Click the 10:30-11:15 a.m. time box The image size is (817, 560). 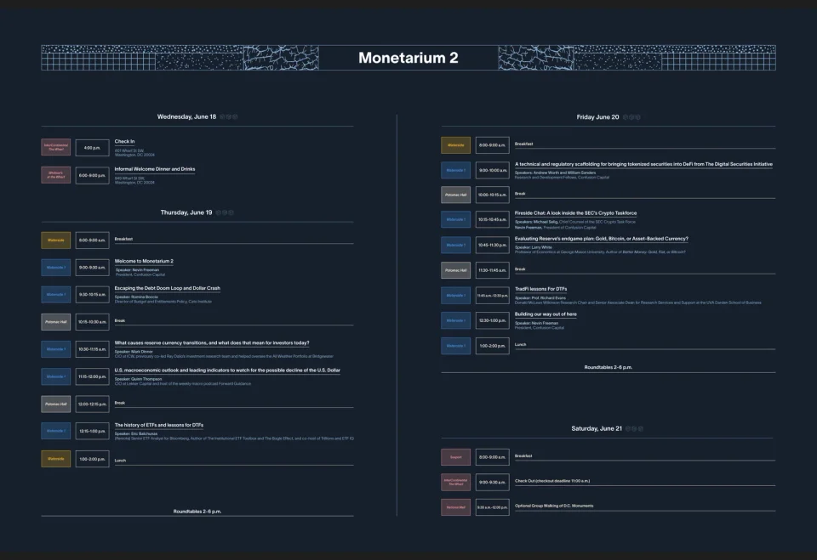tap(92, 349)
